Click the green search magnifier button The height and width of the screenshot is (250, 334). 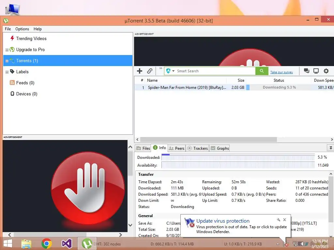(262, 71)
